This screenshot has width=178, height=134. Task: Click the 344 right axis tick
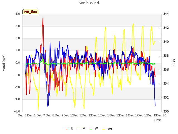166,14
